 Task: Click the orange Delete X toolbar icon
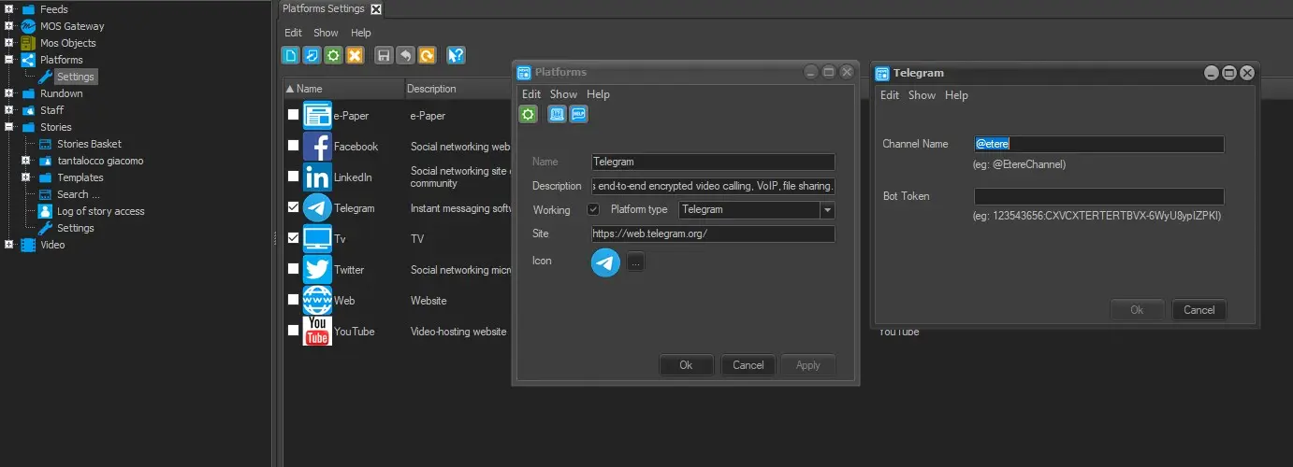coord(355,56)
